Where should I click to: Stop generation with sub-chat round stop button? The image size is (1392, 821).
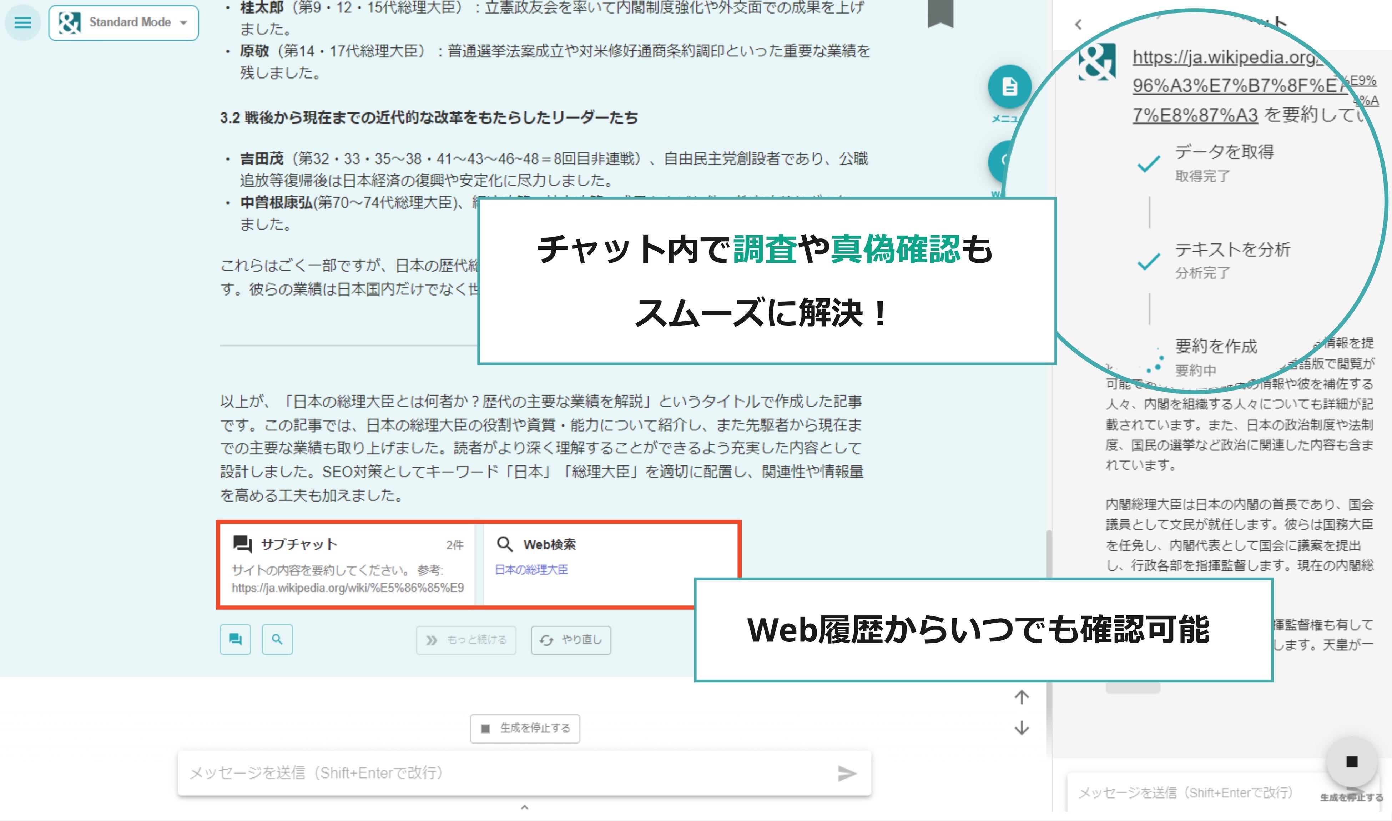click(x=1352, y=762)
